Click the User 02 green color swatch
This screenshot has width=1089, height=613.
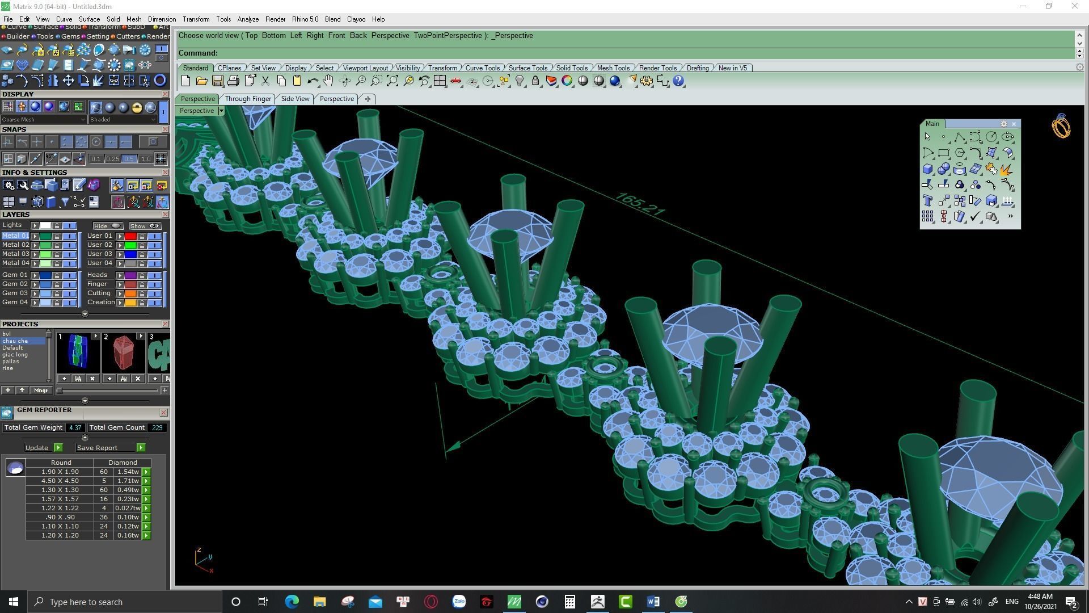click(x=130, y=245)
